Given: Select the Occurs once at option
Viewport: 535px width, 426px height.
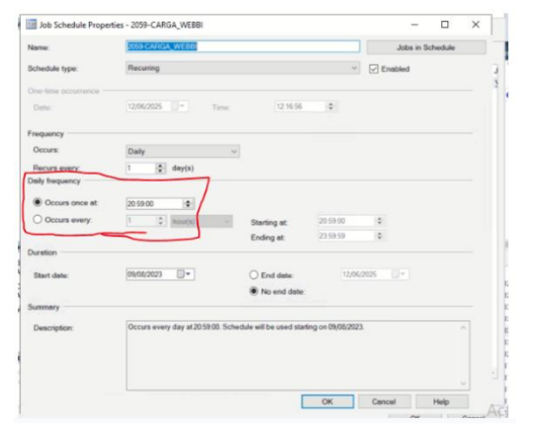Looking at the screenshot, I should point(38,202).
